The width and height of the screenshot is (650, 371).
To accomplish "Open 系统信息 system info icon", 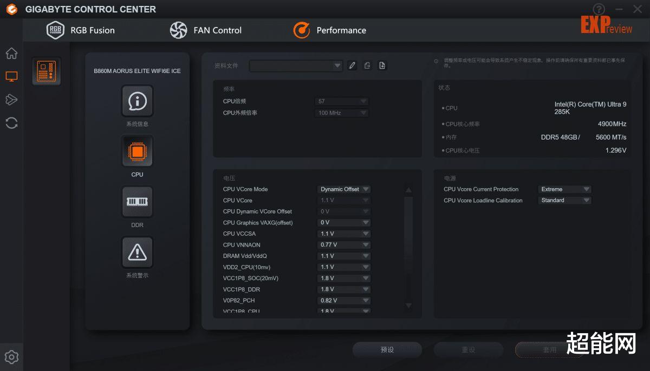I will (137, 101).
